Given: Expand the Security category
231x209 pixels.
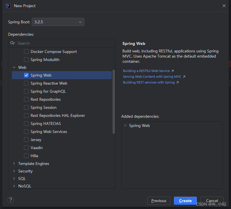Looking at the screenshot, I should 14,171.
